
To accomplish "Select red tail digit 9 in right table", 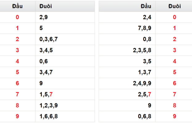I will click(174, 117).
